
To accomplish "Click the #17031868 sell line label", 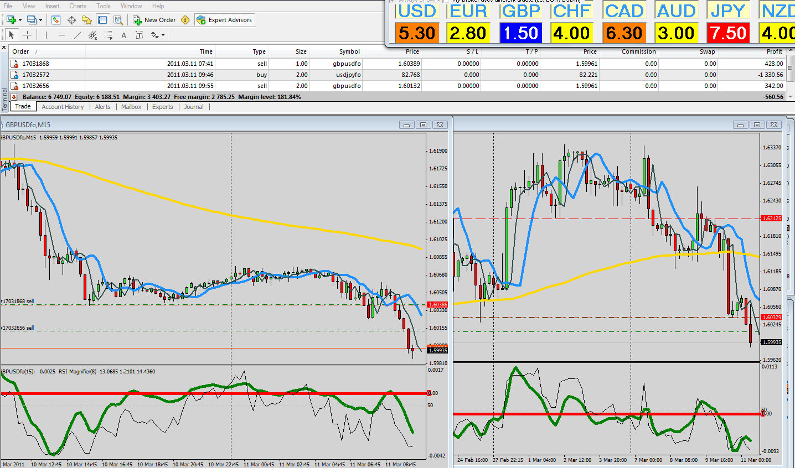I will [17, 301].
